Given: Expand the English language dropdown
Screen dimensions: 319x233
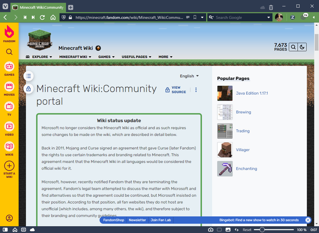Looking at the screenshot, I should (x=189, y=76).
